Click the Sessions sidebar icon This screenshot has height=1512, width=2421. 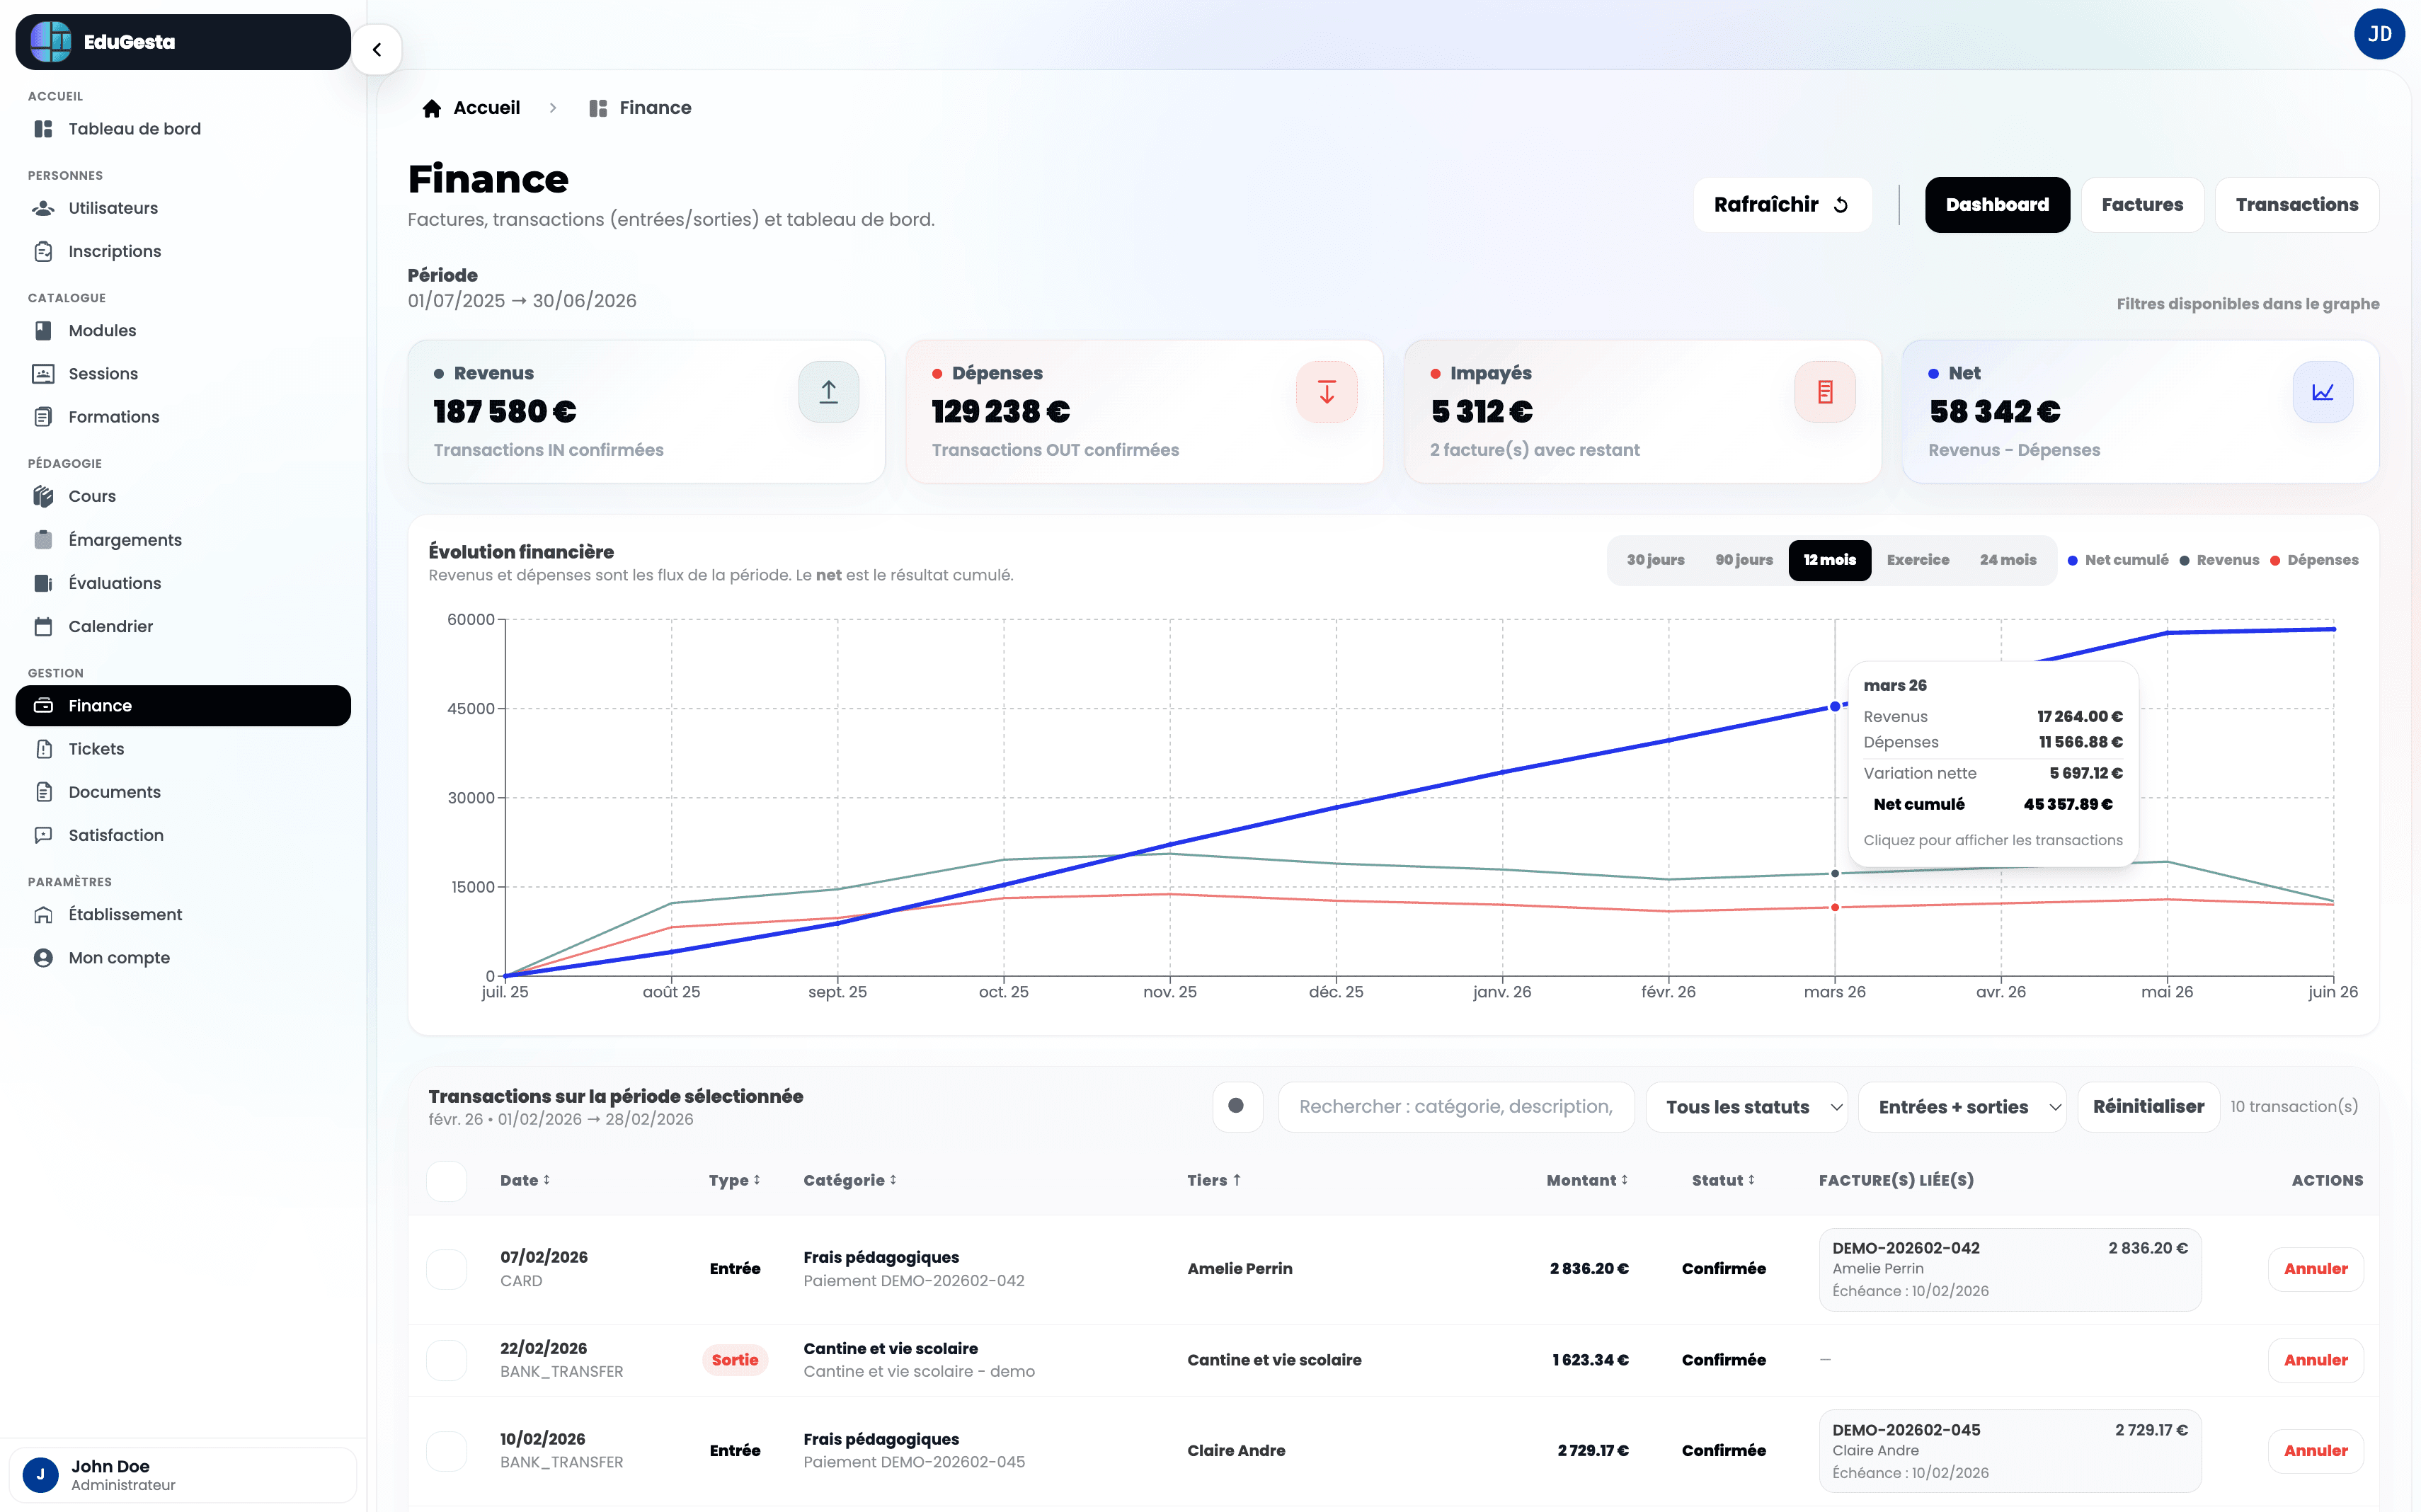tap(43, 373)
